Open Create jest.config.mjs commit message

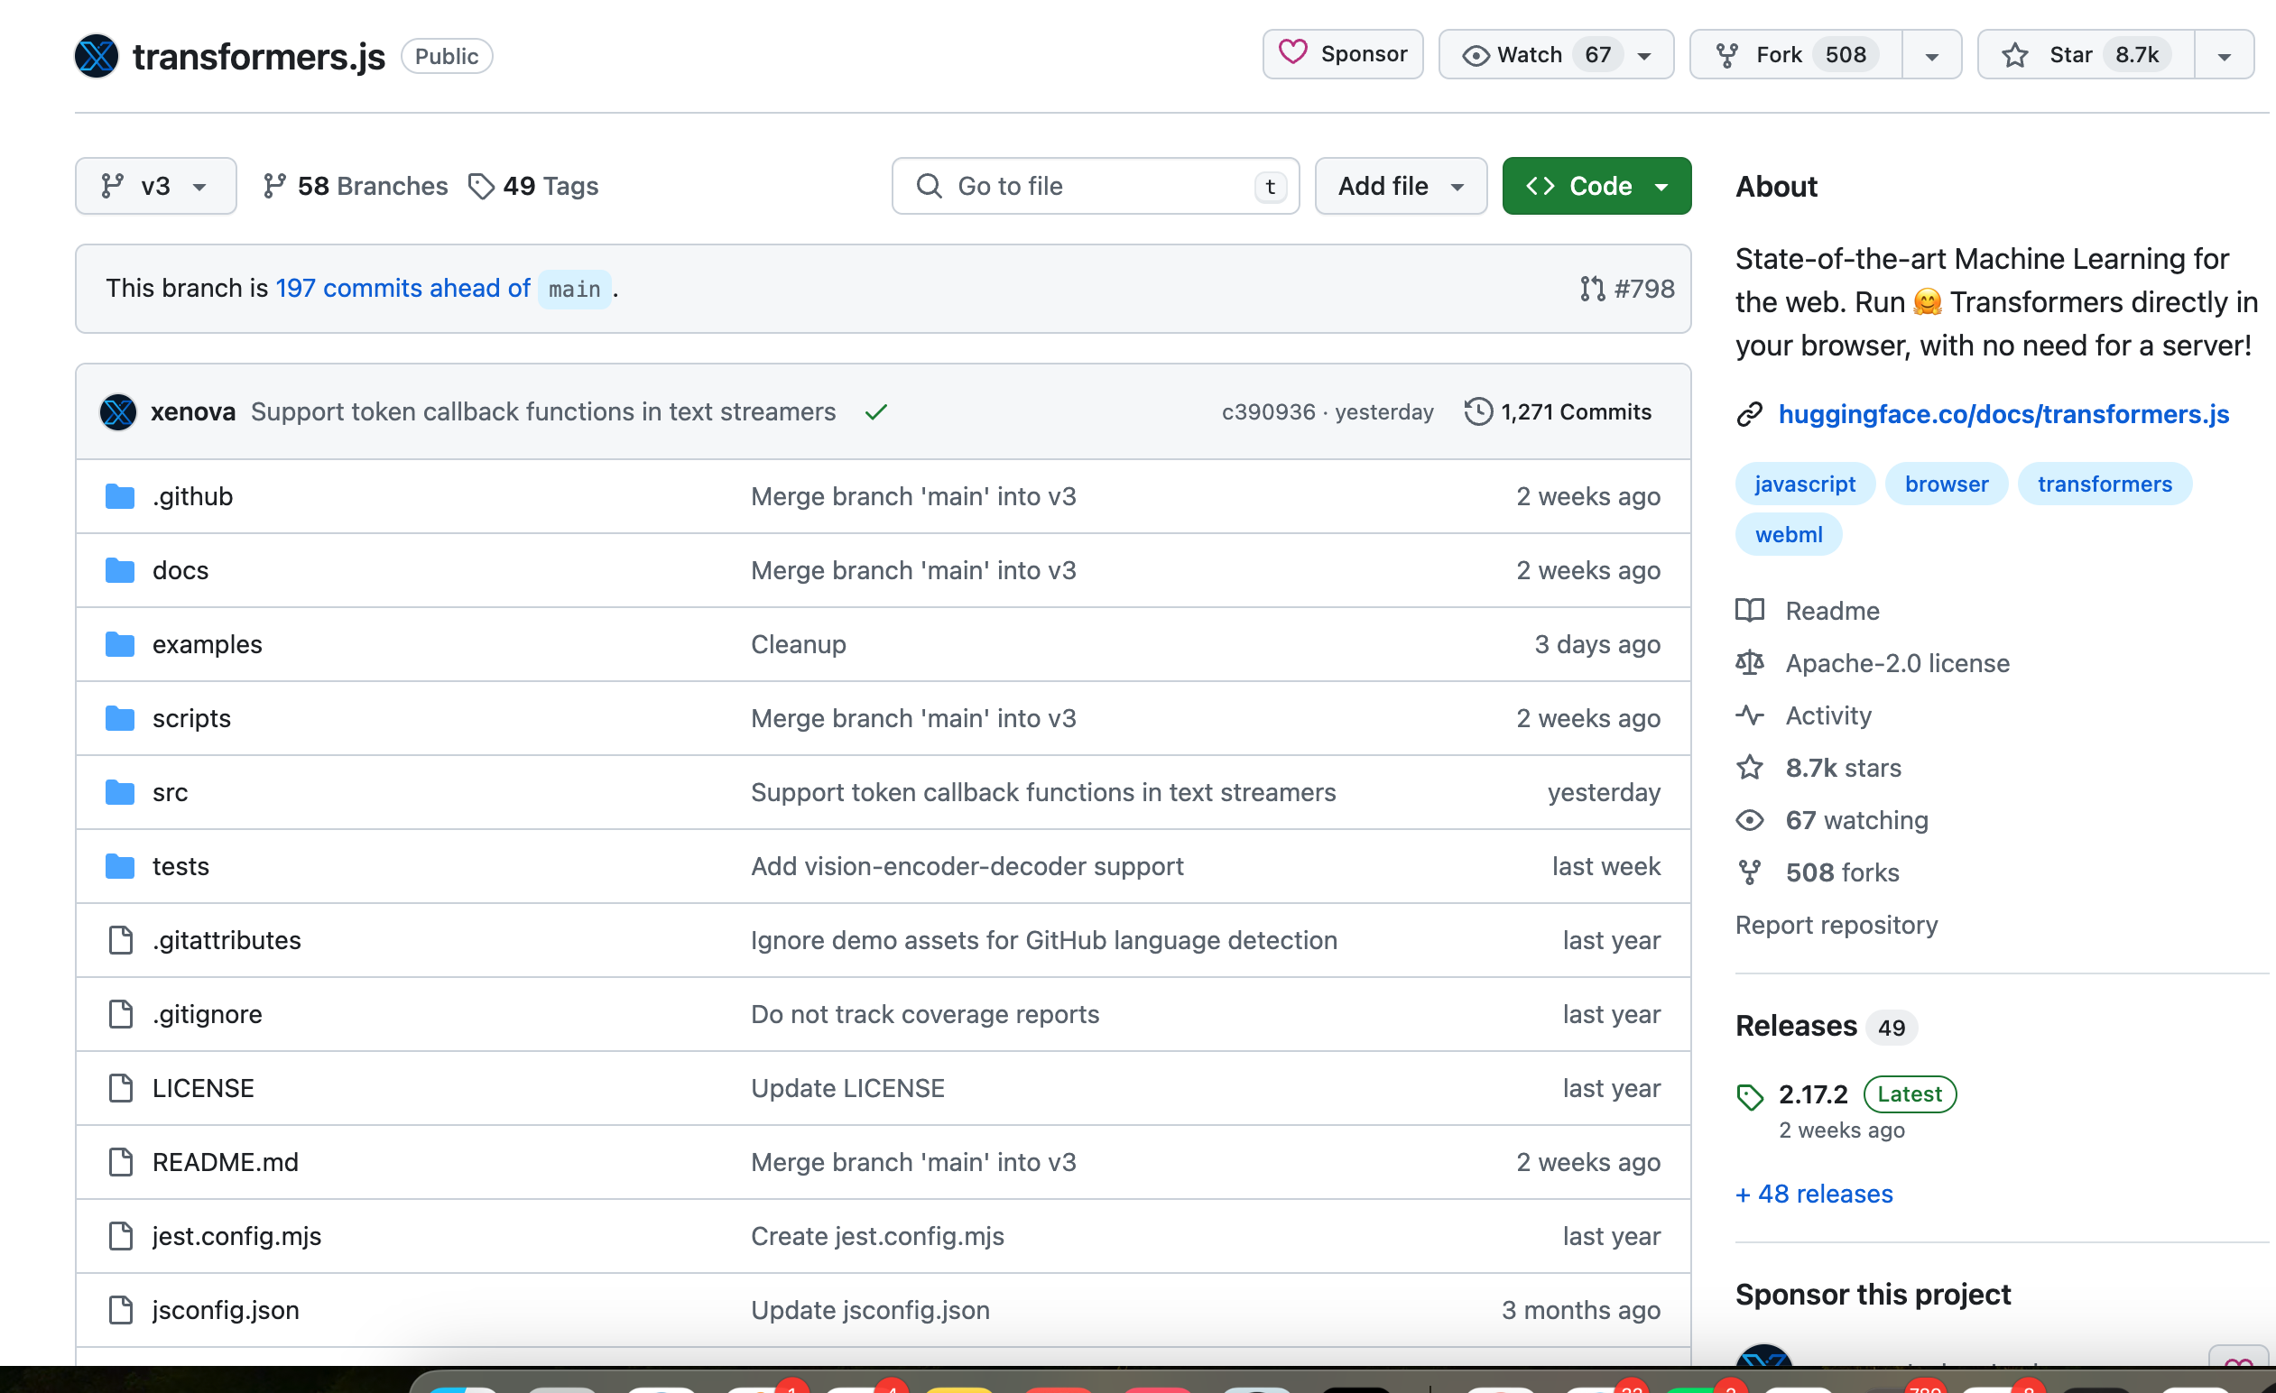point(876,1235)
